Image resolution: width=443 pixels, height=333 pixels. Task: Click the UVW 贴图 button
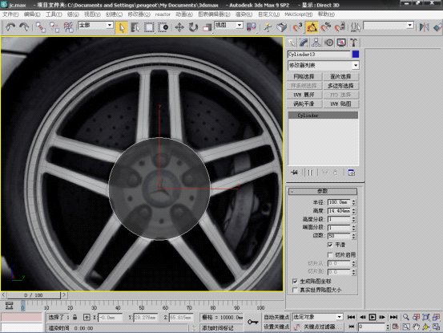coord(341,104)
